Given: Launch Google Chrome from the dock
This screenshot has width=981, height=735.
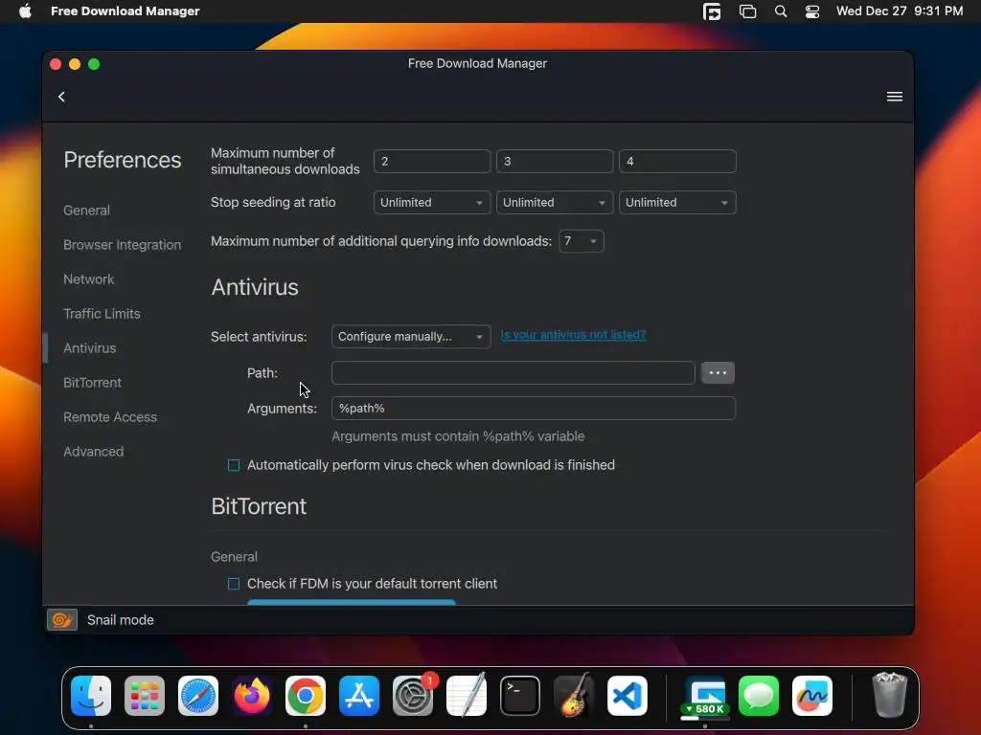Looking at the screenshot, I should pyautogui.click(x=306, y=696).
